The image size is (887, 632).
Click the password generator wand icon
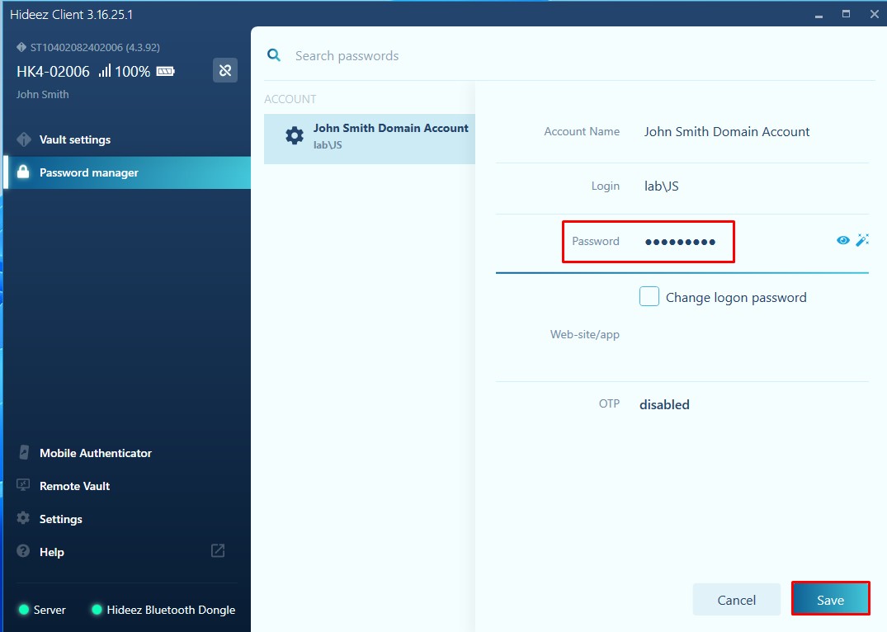coord(862,240)
